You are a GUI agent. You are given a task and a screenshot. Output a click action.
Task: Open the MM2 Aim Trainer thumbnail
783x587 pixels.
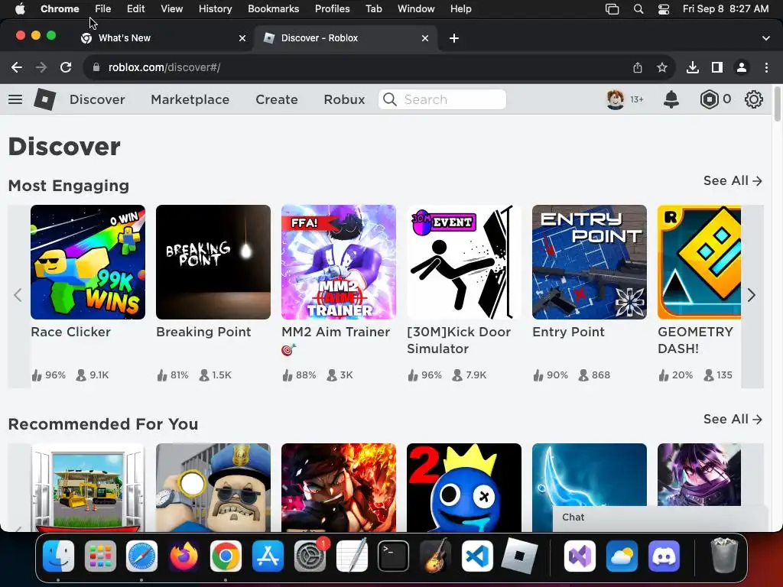[339, 262]
